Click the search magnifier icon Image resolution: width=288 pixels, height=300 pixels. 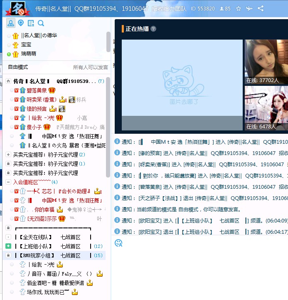click(41, 23)
